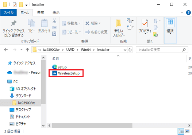This screenshot has height=135, width=192.
Task: Open the recent locations dropdown
Action: pyautogui.click(x=22, y=50)
